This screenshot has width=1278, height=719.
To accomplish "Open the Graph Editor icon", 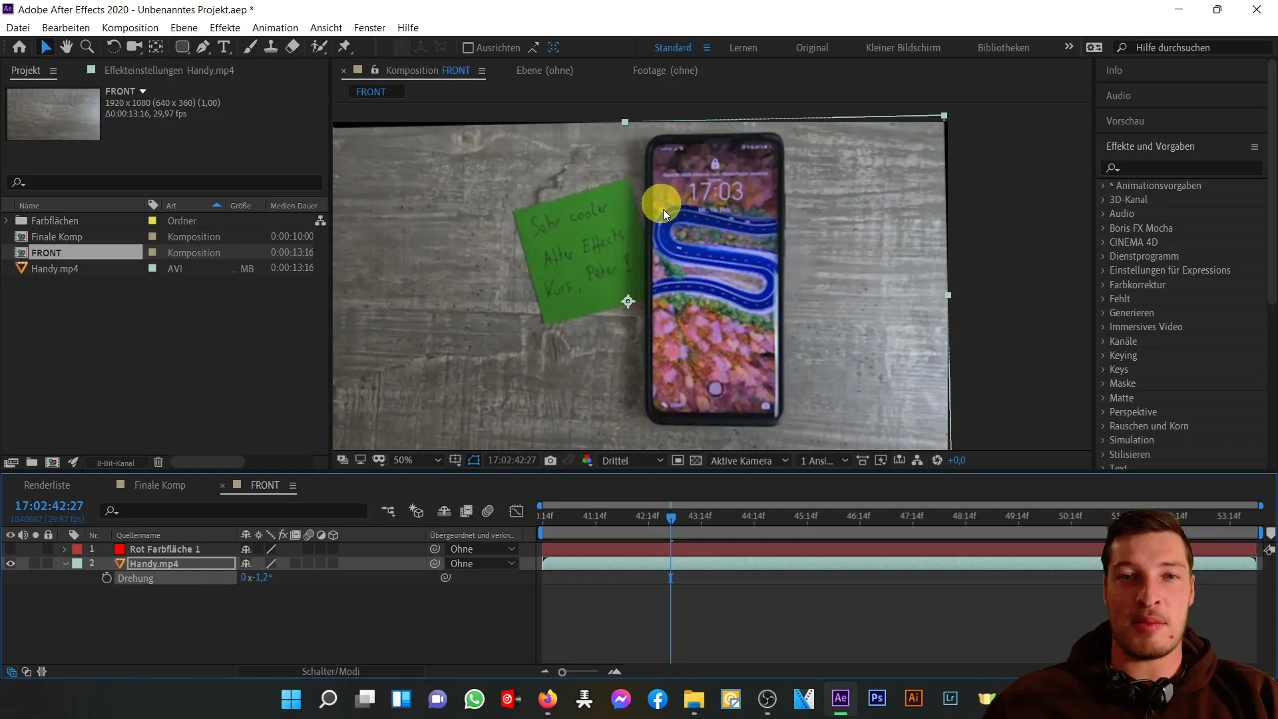I will pos(517,511).
